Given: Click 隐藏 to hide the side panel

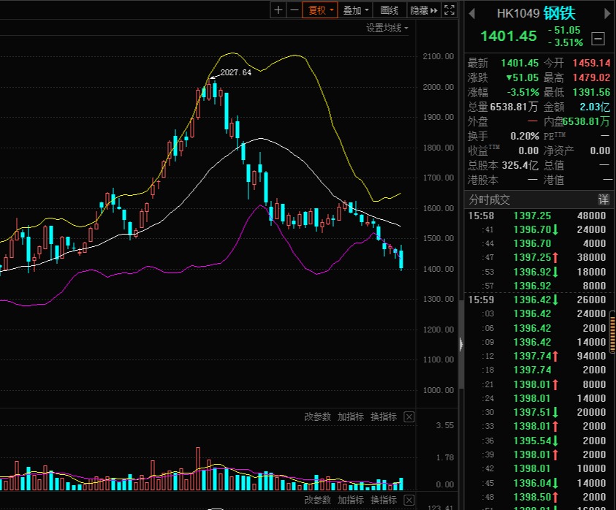Looking at the screenshot, I should click(424, 10).
